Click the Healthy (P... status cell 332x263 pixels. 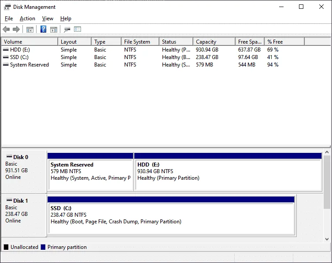(176, 50)
